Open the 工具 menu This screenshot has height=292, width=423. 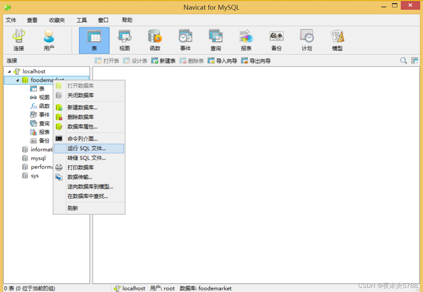pyautogui.click(x=82, y=20)
